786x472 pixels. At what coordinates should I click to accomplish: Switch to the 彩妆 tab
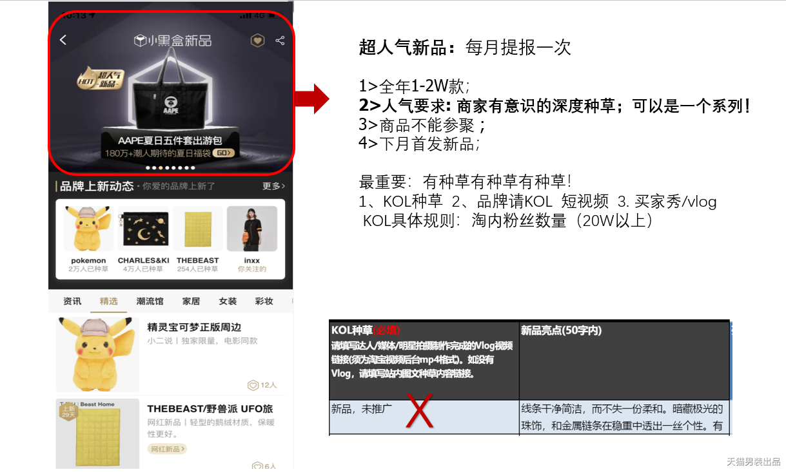(264, 301)
